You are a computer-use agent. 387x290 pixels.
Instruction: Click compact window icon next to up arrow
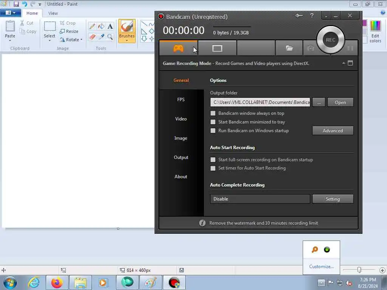(x=350, y=63)
